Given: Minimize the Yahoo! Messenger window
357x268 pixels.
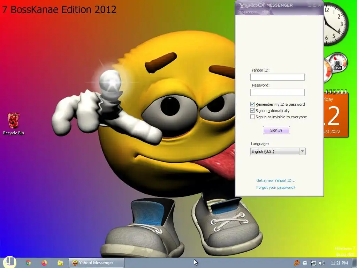Looking at the screenshot, I should tap(310, 5).
